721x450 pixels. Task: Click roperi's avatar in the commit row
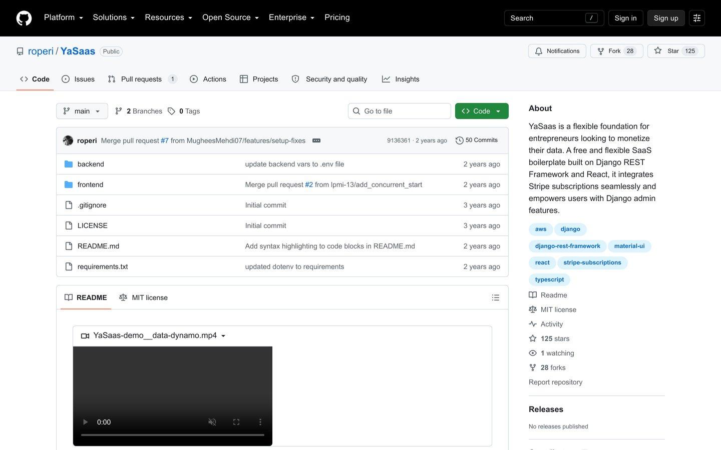(68, 140)
